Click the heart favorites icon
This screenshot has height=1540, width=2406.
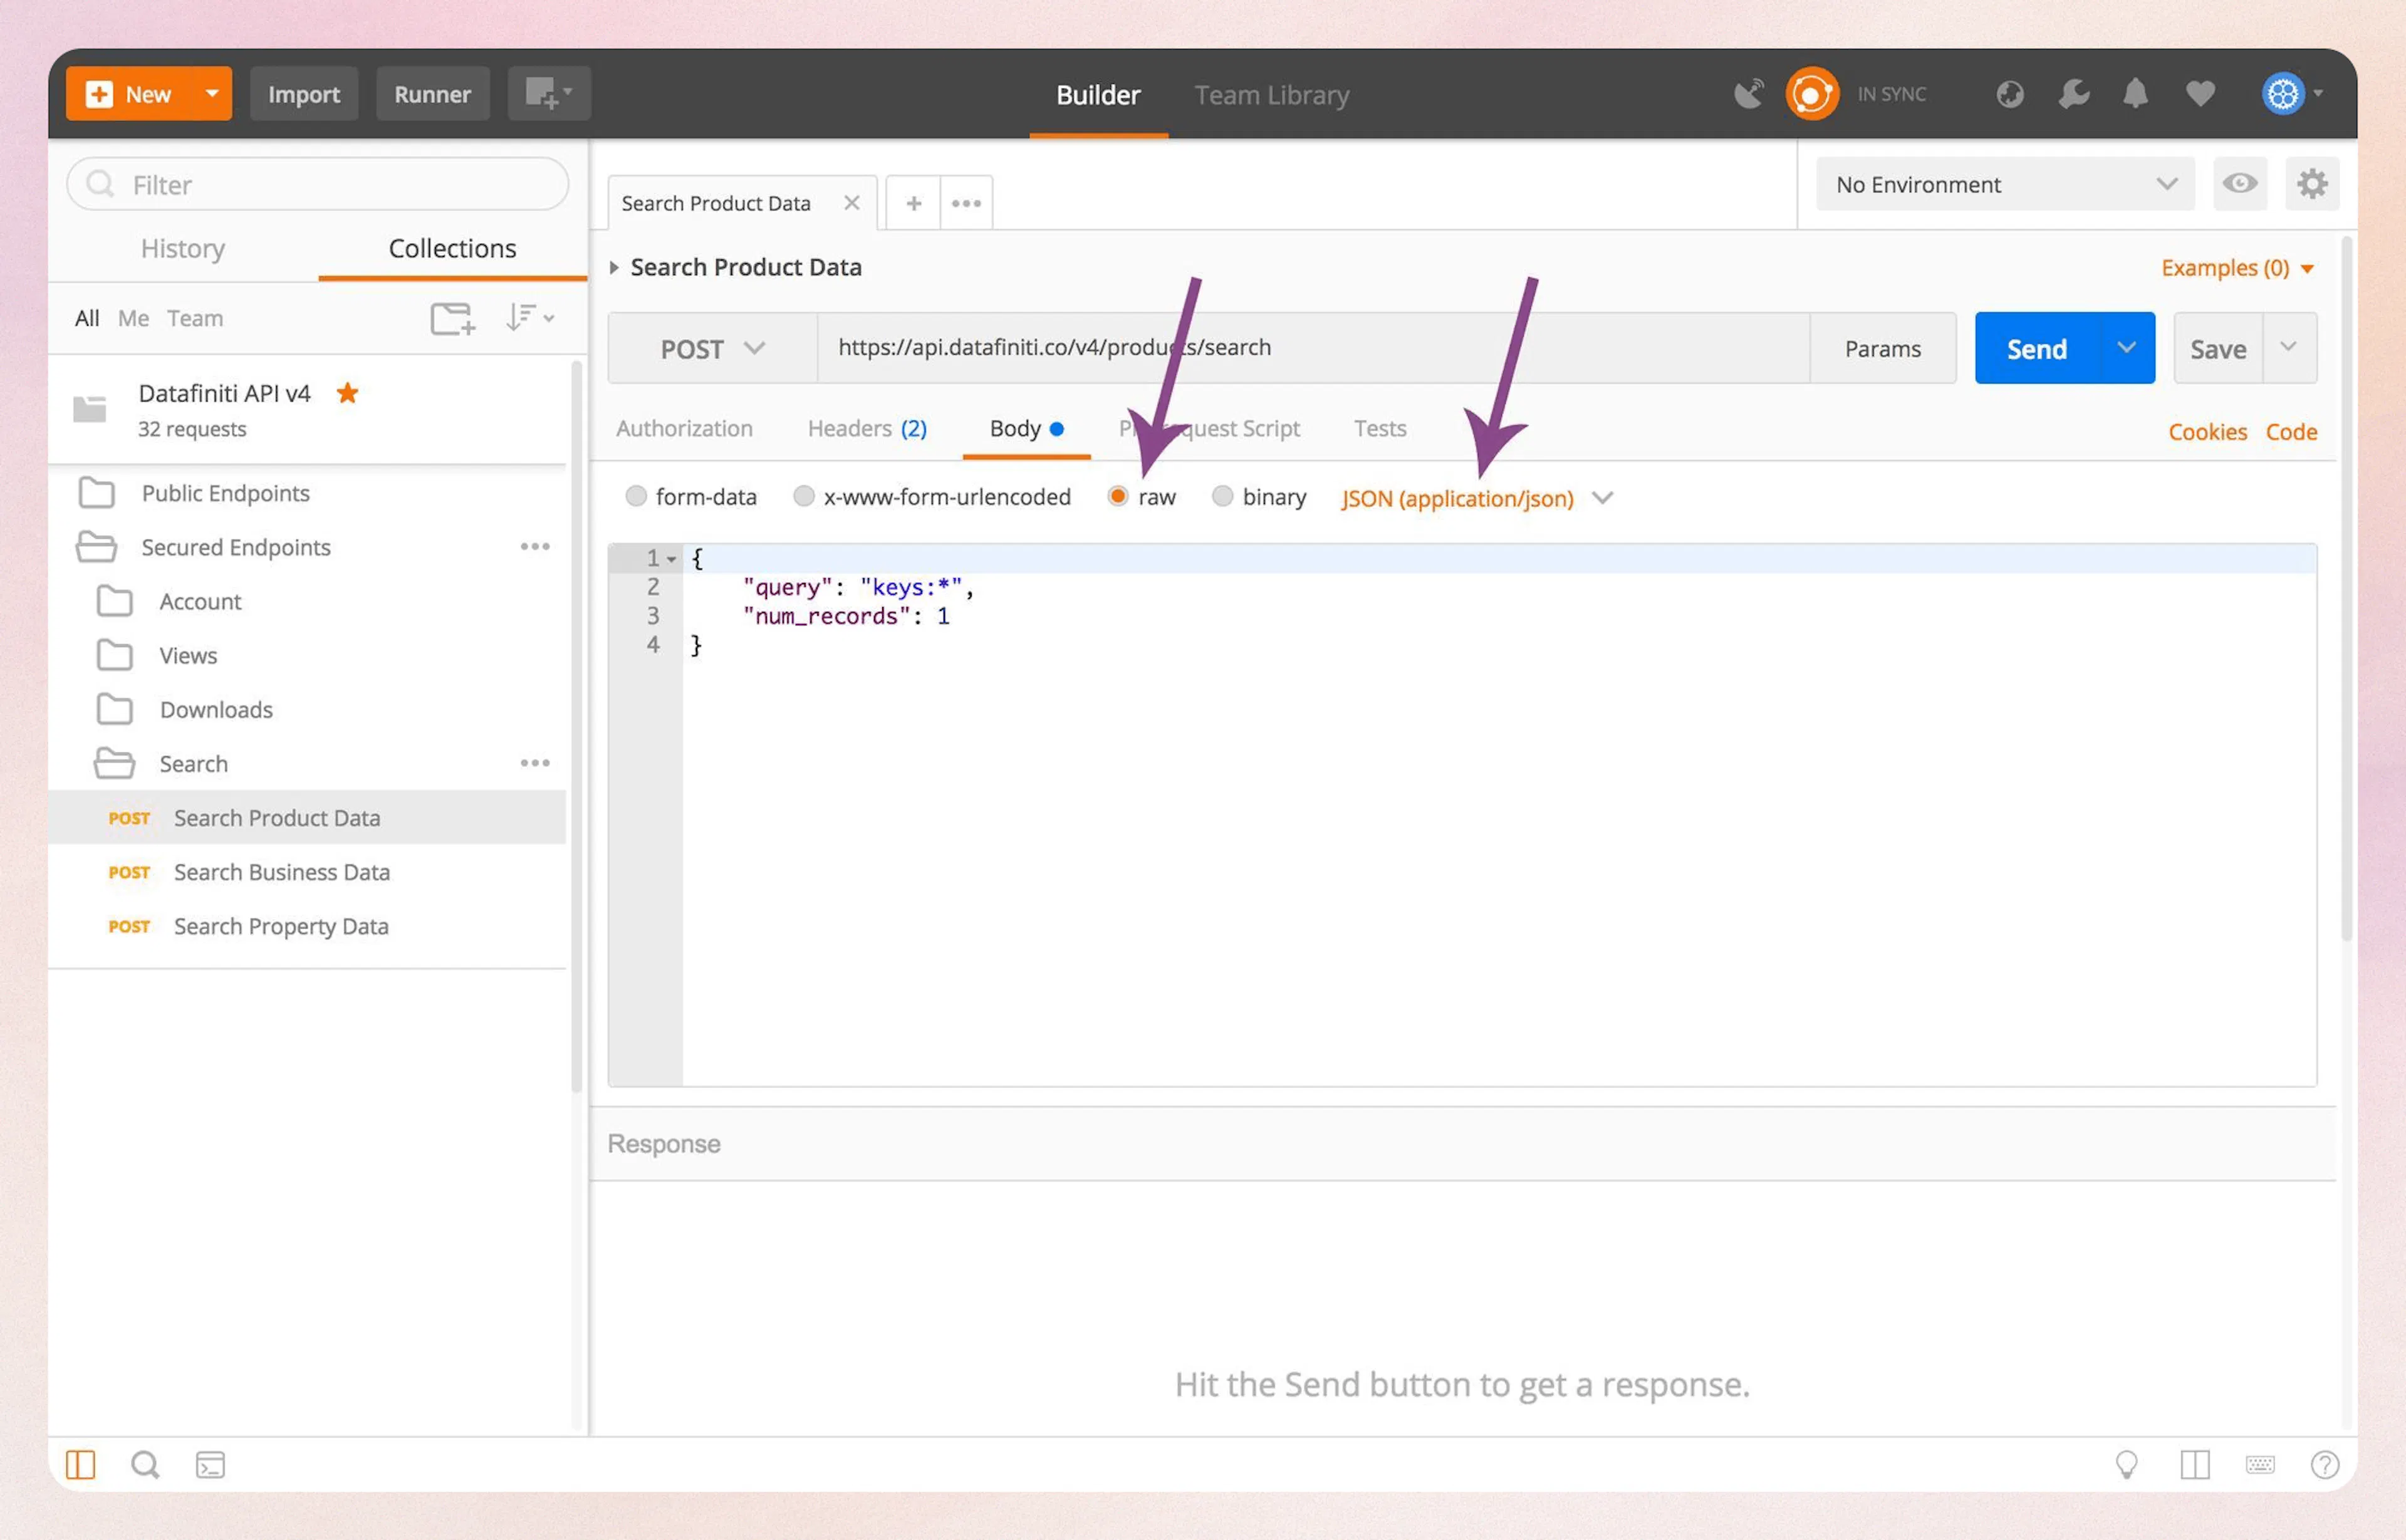pyautogui.click(x=2199, y=93)
